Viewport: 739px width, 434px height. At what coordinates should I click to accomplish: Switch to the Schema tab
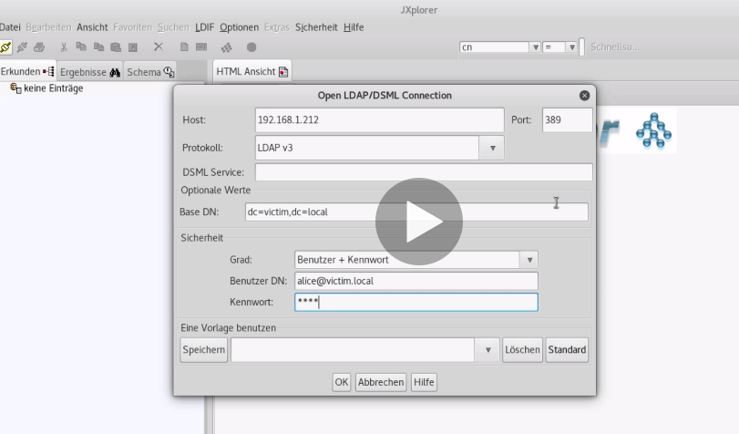point(150,71)
